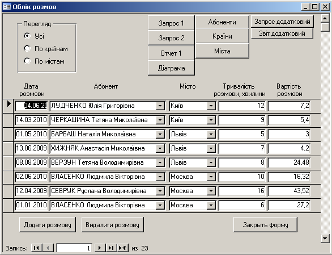Select the Усі radio option
The height and width of the screenshot is (255, 332).
(27, 36)
